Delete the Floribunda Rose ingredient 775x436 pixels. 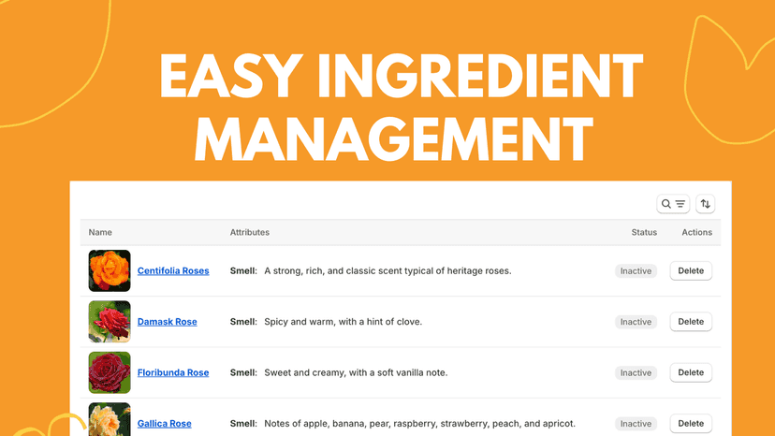point(691,372)
